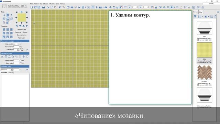
Task: Click the Сменить плитку button
Action: [22, 35]
